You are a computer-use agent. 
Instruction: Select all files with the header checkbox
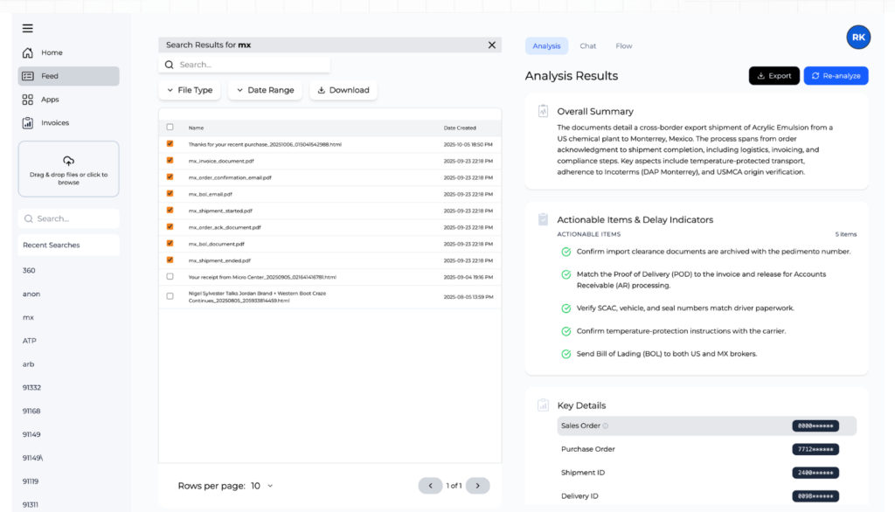170,126
